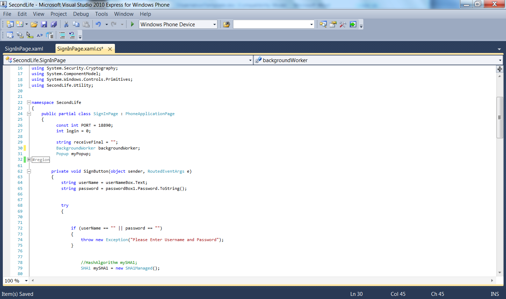
Task: Click the Display Object Member List icon
Action: [10, 35]
